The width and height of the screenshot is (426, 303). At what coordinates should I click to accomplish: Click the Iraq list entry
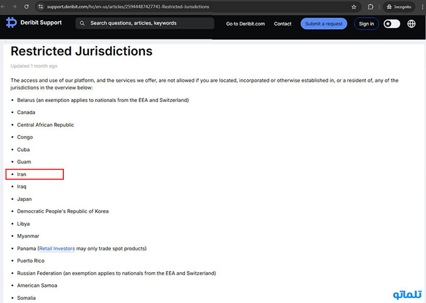tap(22, 187)
